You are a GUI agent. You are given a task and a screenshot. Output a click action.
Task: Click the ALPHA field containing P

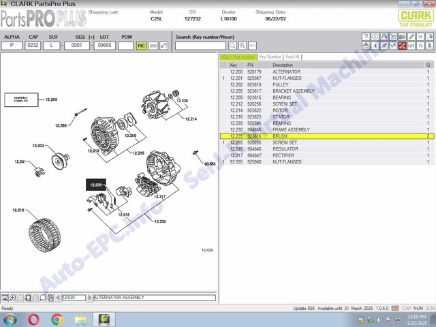12,46
